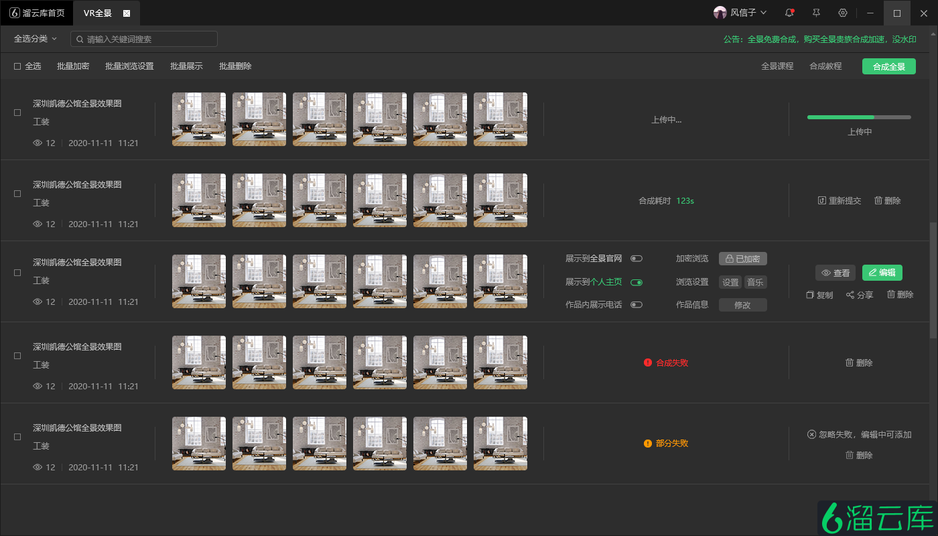938x536 pixels.
Task: Click the 复制 copy icon
Action: (x=810, y=295)
